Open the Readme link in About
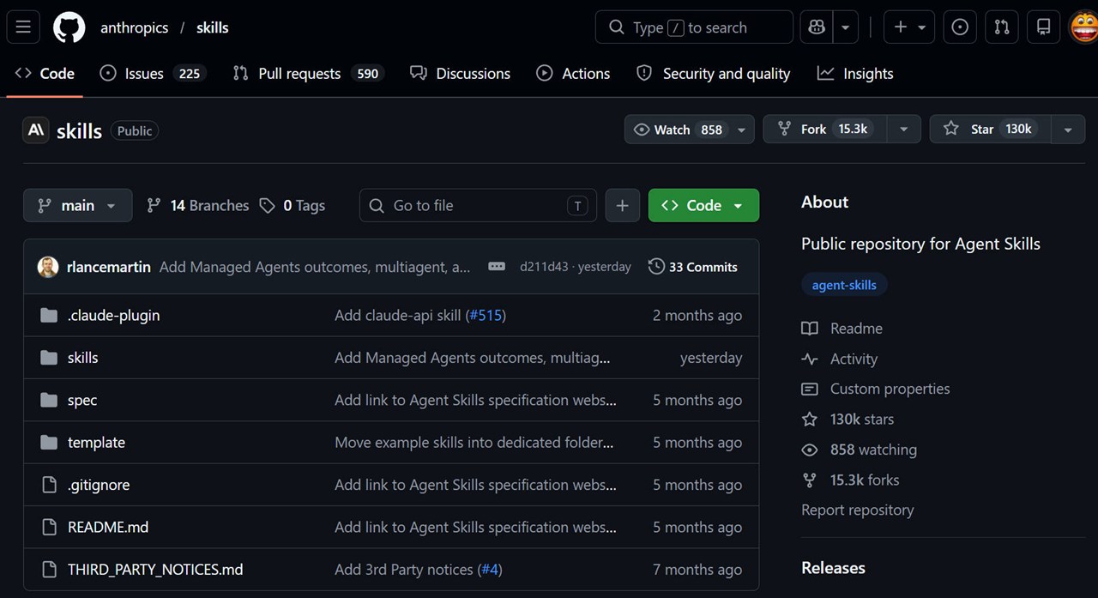The width and height of the screenshot is (1098, 598). pos(842,329)
